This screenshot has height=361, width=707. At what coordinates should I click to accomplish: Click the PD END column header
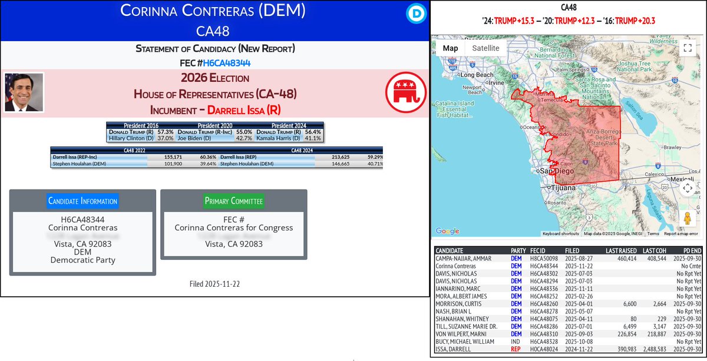click(x=692, y=250)
